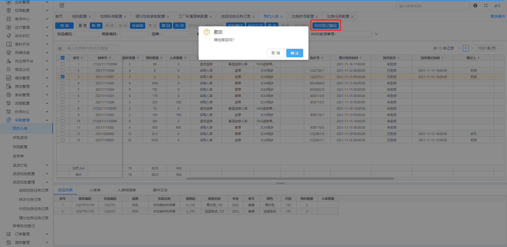Click the WMS收货单号 input field
The width and height of the screenshot is (507, 247).
click(x=355, y=34)
